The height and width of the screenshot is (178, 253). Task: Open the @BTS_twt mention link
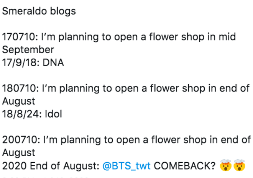(x=127, y=166)
